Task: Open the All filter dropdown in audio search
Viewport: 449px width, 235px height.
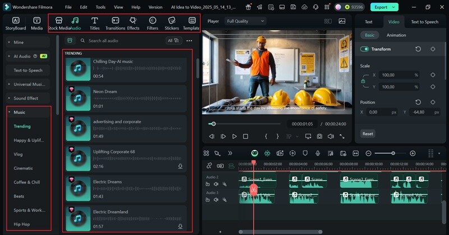Action: pyautogui.click(x=173, y=41)
